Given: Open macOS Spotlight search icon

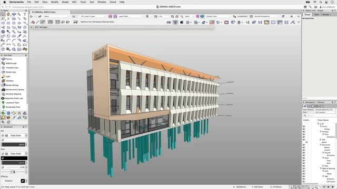Looking at the screenshot, I should click(x=321, y=2).
